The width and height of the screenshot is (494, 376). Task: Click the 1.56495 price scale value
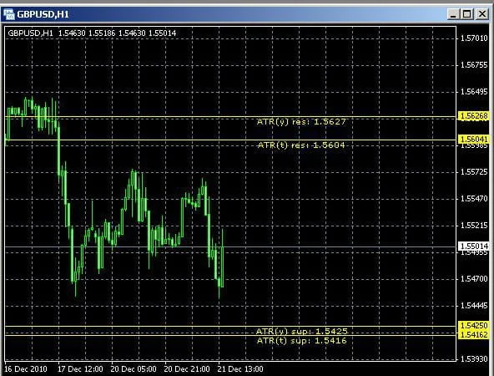(x=474, y=92)
